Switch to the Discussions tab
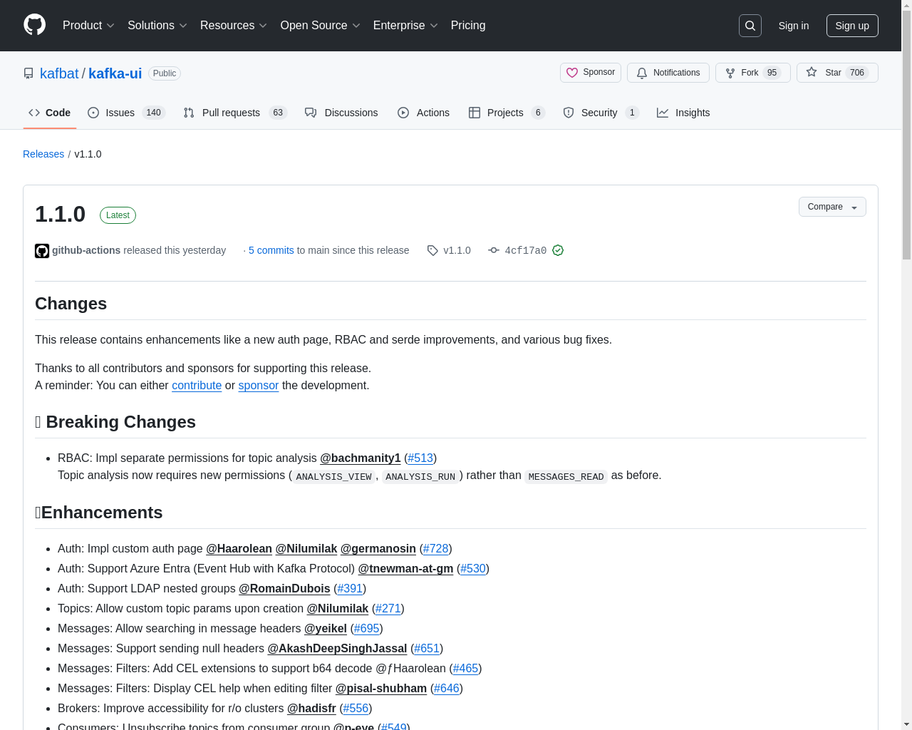Screen dimensions: 912x730 tap(341, 113)
